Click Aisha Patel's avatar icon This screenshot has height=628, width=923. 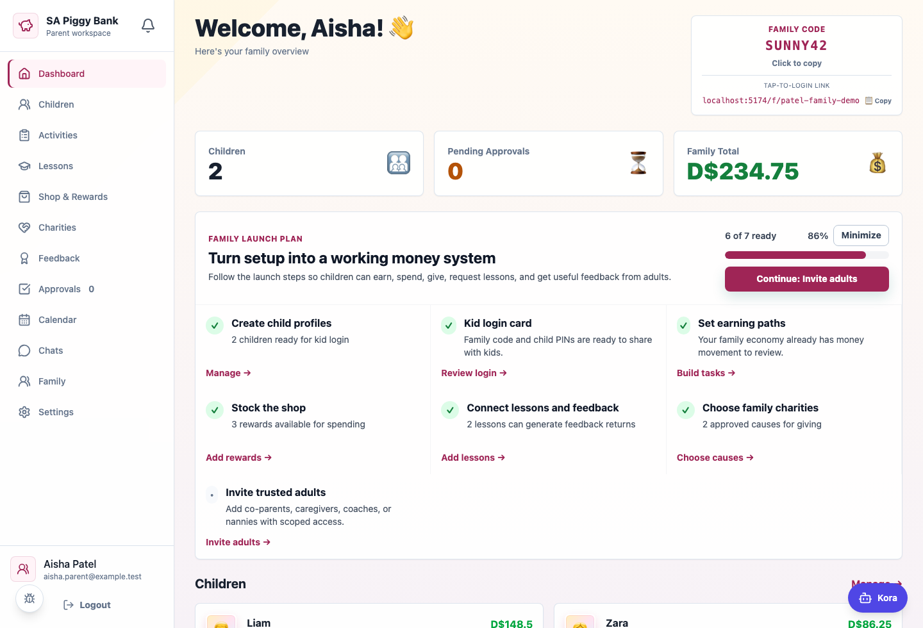23,569
